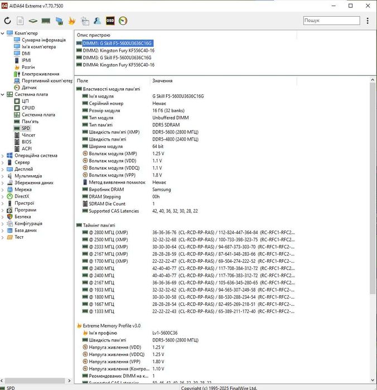
Task: Select the Пам'ять tree item
Action: coord(30,122)
